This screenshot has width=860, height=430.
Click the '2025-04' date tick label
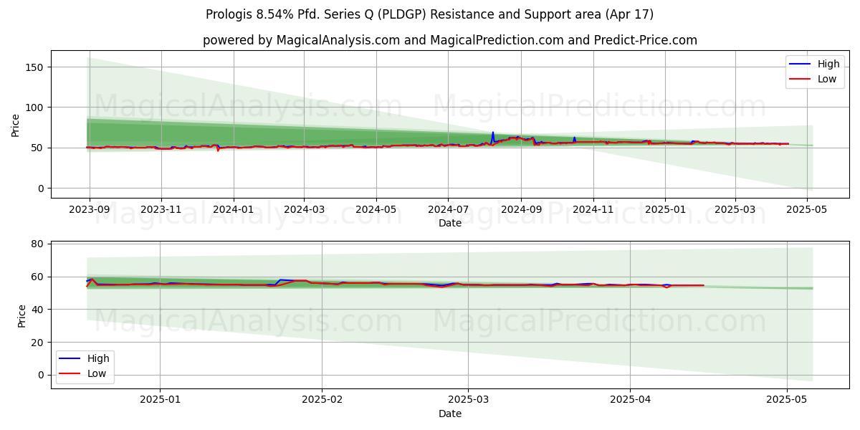(630, 401)
